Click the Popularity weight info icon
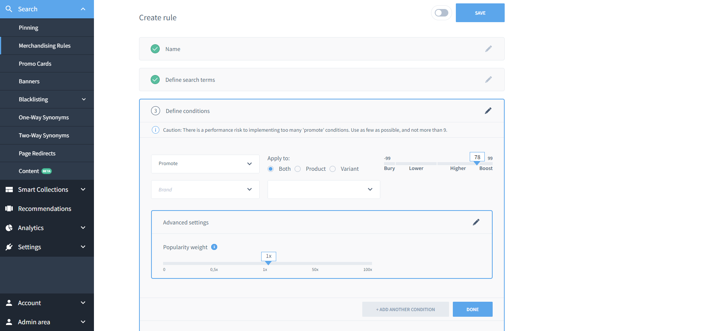 [x=214, y=247]
